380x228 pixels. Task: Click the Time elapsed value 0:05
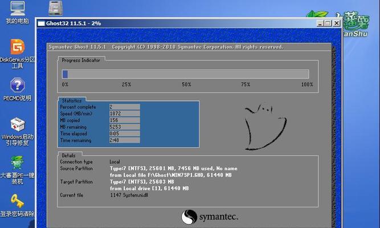[125, 133]
